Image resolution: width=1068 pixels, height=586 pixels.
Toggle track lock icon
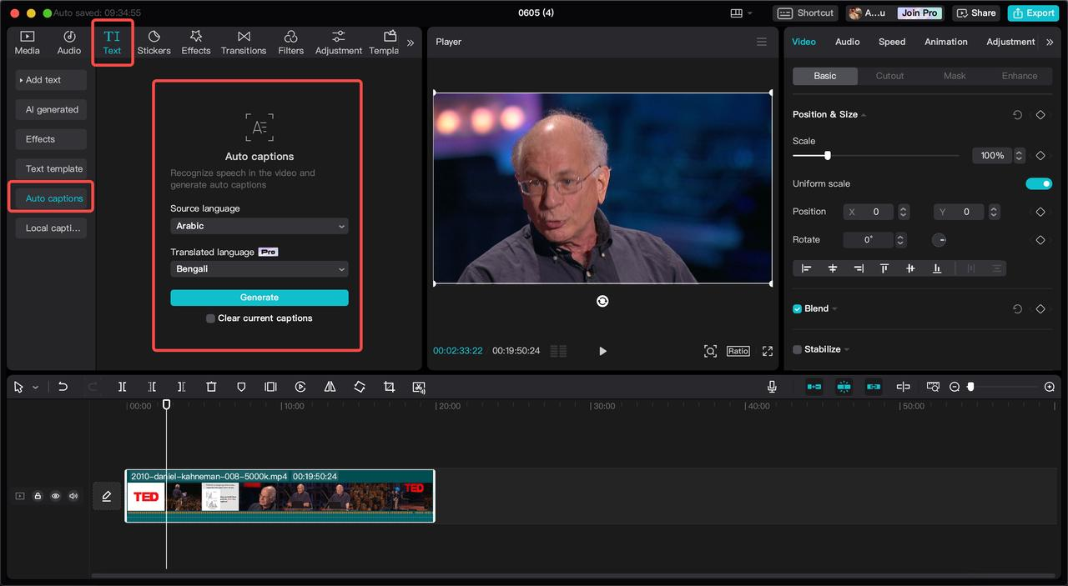pos(38,496)
